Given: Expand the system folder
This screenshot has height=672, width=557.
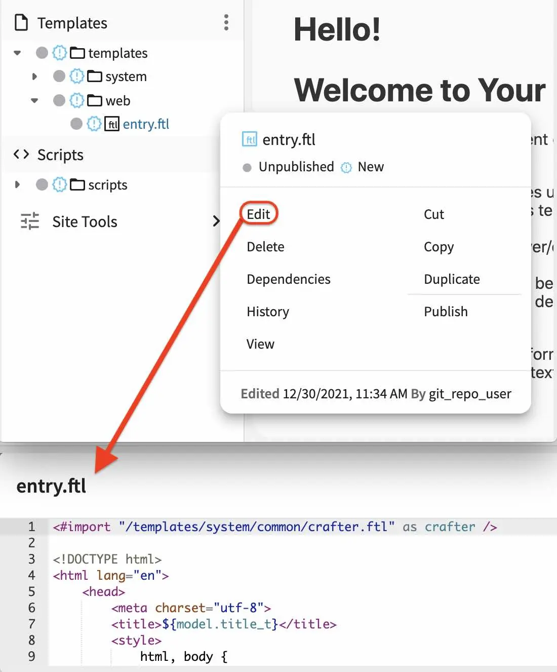Looking at the screenshot, I should [x=34, y=77].
